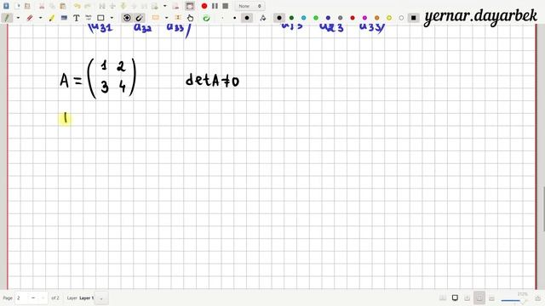Open the pen options dropdown

(18, 18)
